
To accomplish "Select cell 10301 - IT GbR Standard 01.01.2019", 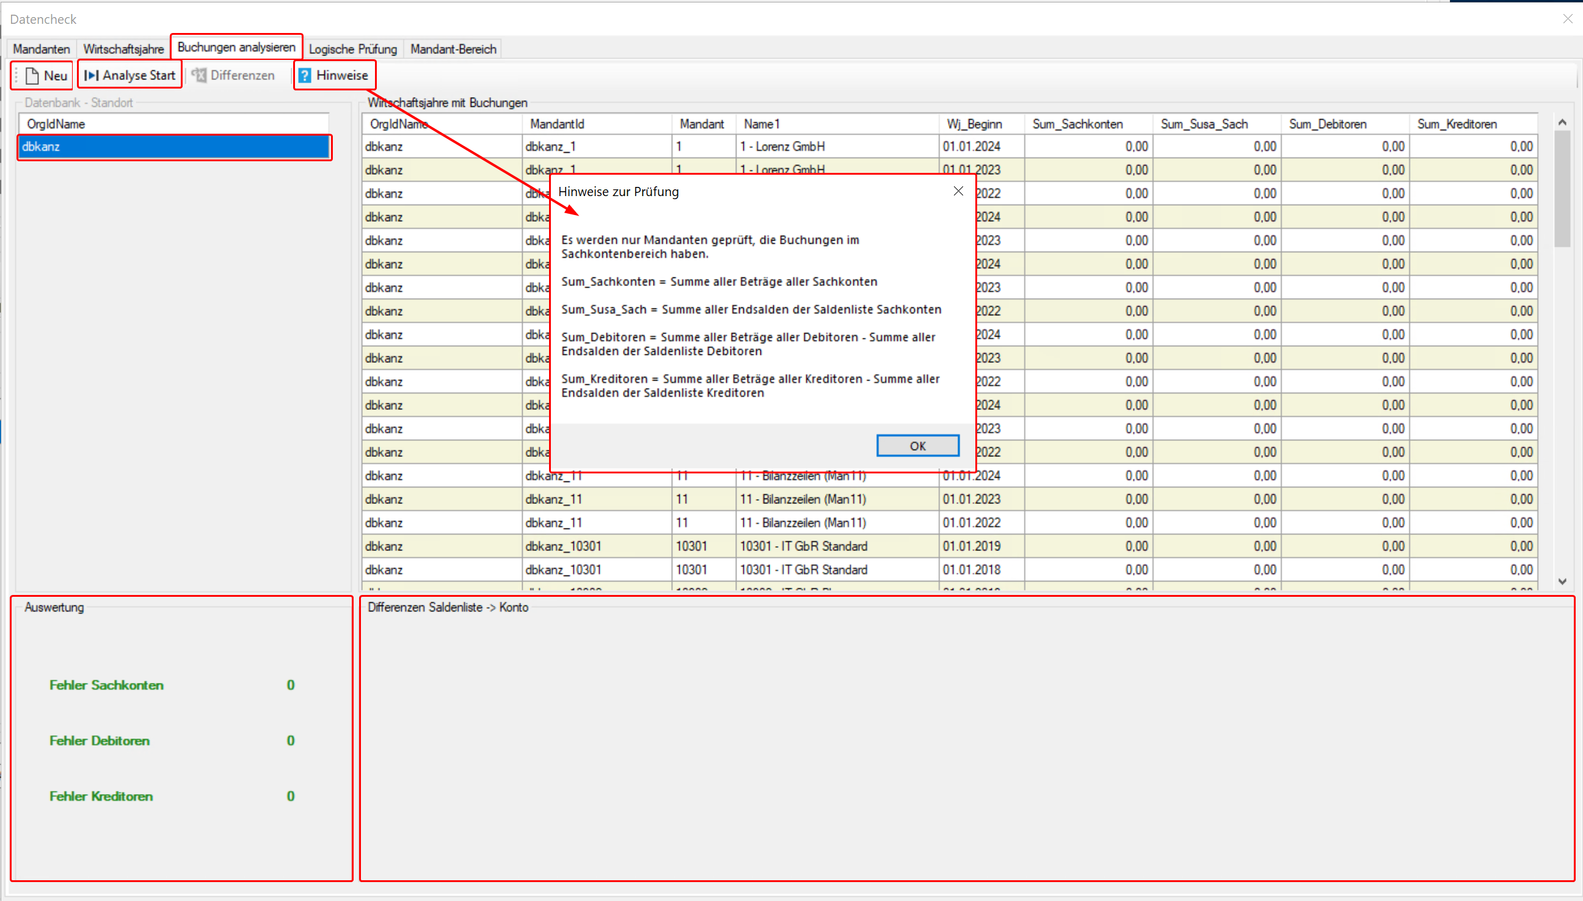I will 838,547.
